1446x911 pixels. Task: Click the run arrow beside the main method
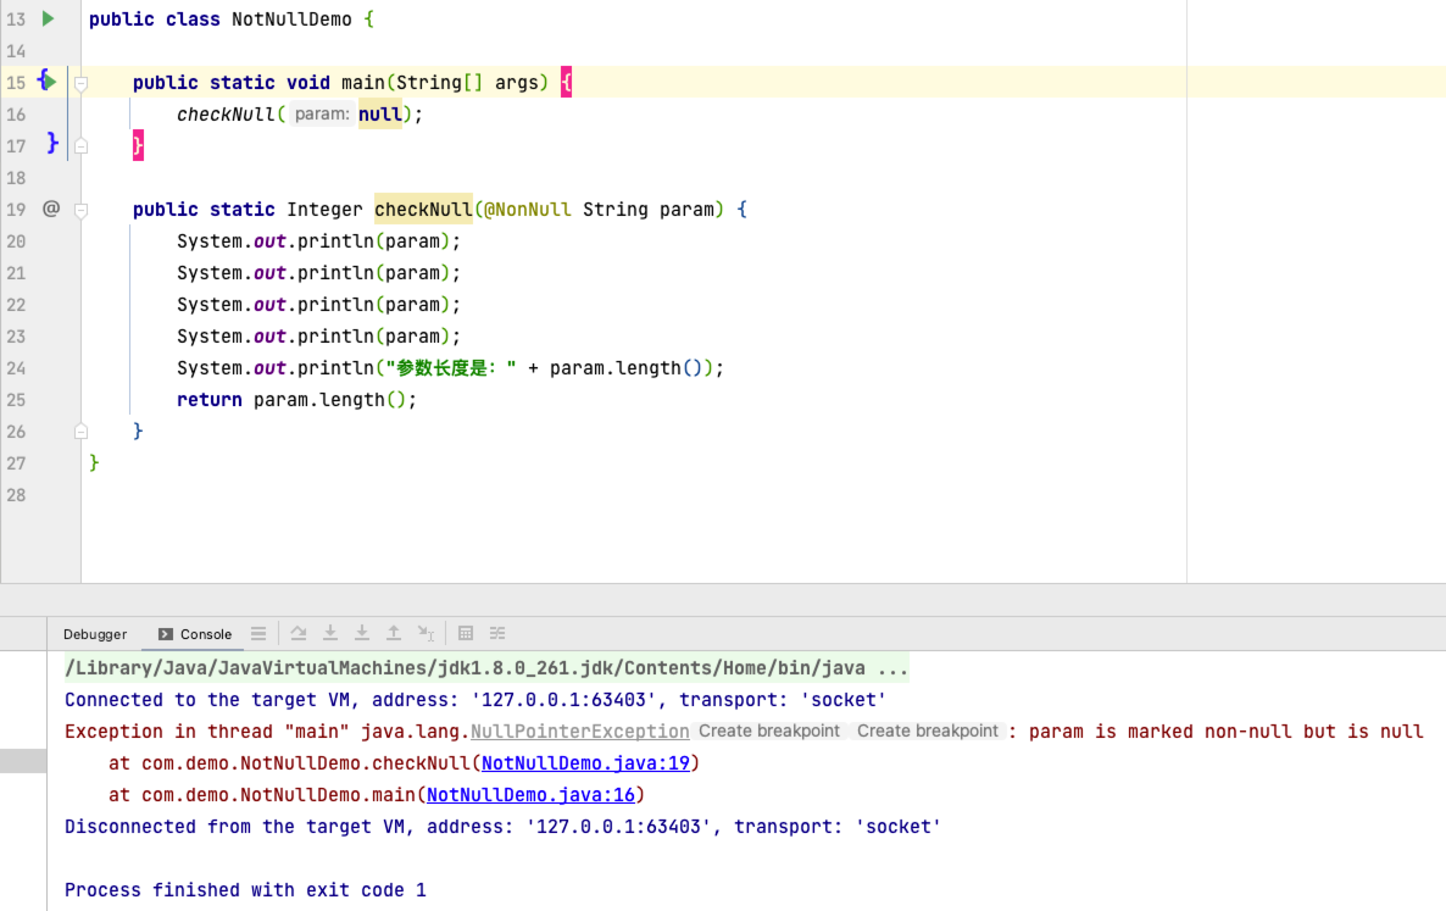(x=51, y=82)
